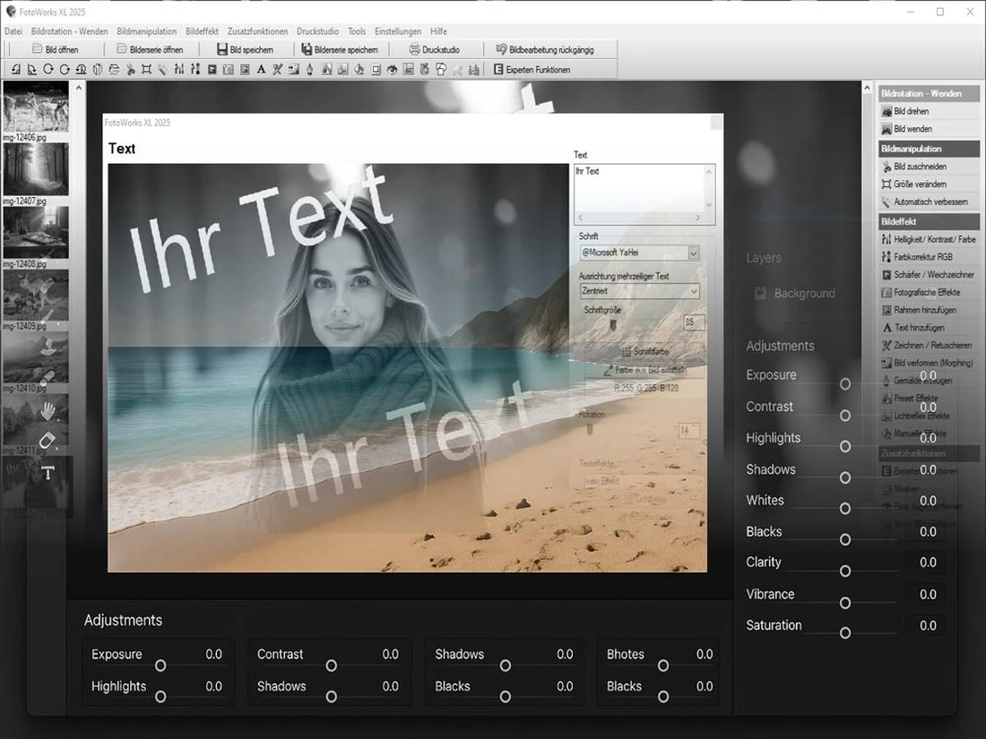The width and height of the screenshot is (986, 739).
Task: Click the Bild speichern button
Action: (246, 49)
